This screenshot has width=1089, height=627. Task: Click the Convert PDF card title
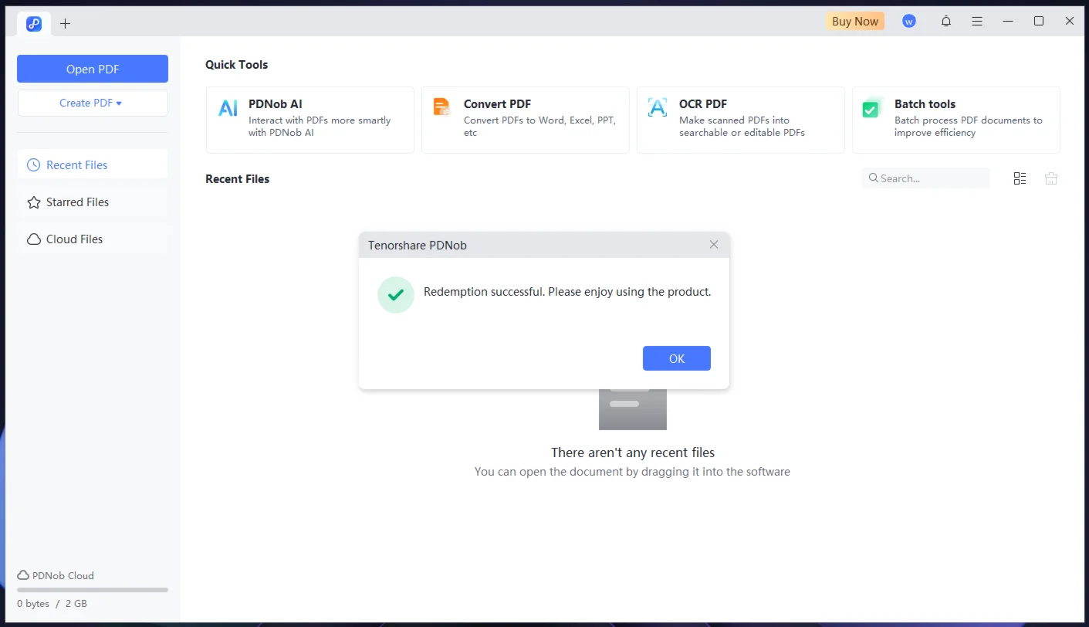[497, 103]
